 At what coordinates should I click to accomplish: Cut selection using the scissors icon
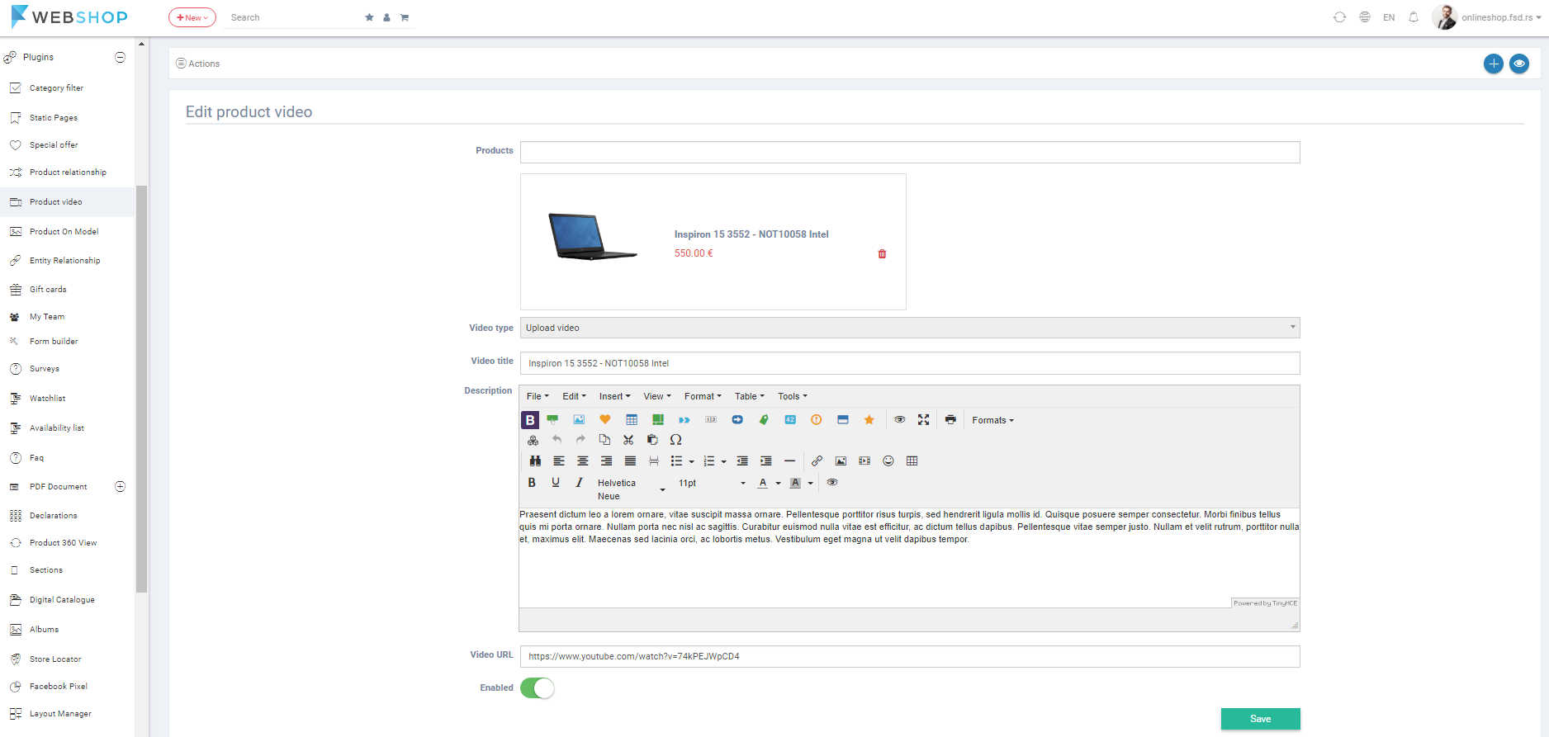point(628,440)
